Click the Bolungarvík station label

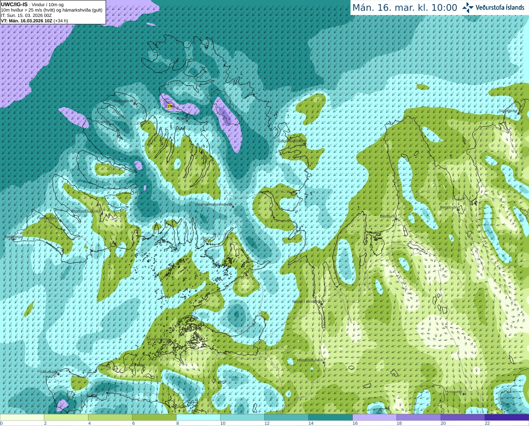coord(124,101)
